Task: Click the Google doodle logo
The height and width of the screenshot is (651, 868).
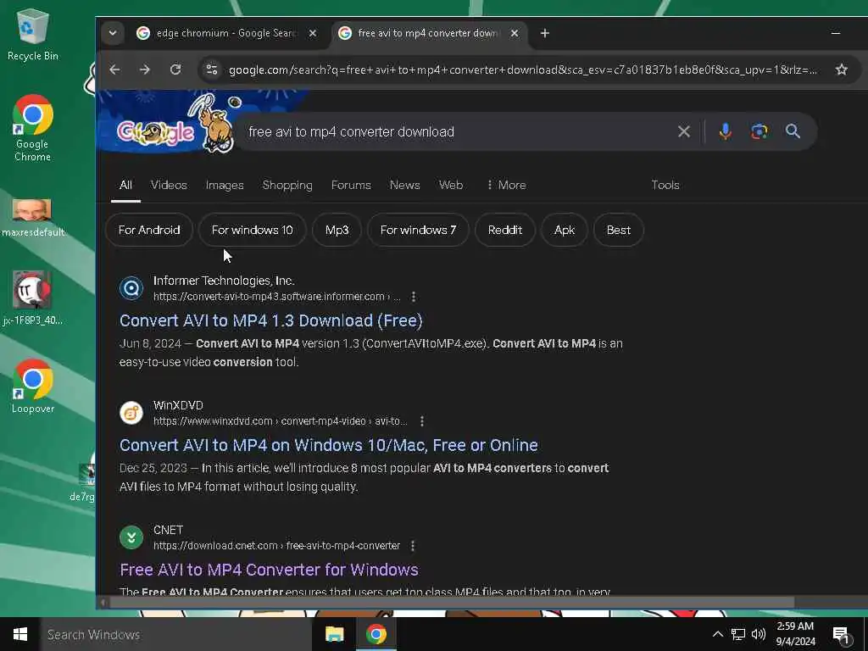Action: (176, 125)
